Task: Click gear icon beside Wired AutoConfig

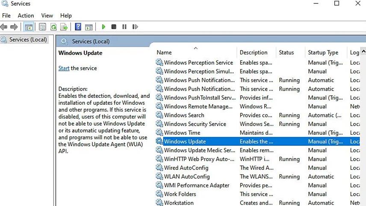Action: click(159, 168)
